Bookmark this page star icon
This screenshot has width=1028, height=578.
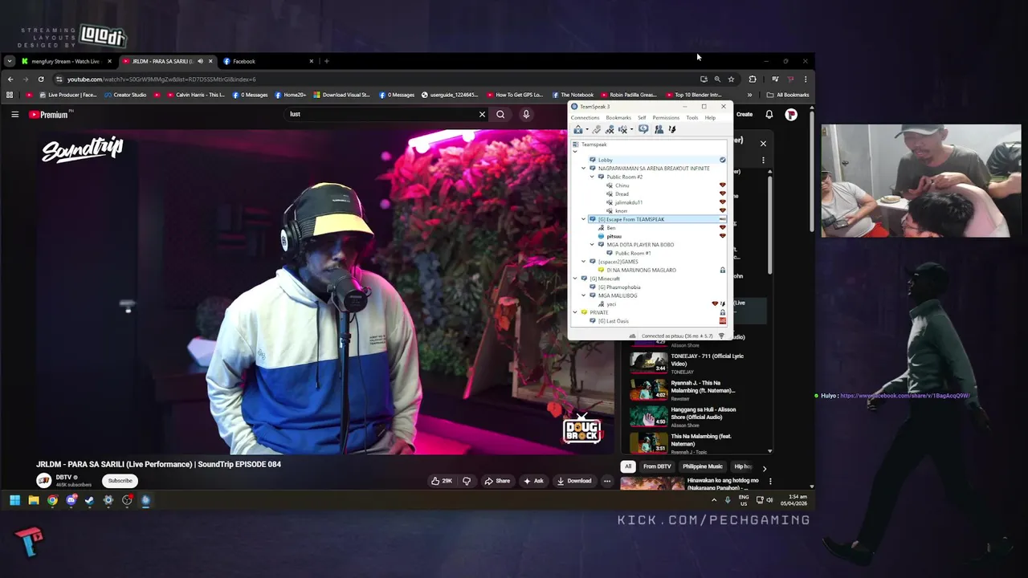(x=731, y=79)
